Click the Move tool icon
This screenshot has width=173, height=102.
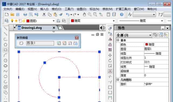pos(110,55)
